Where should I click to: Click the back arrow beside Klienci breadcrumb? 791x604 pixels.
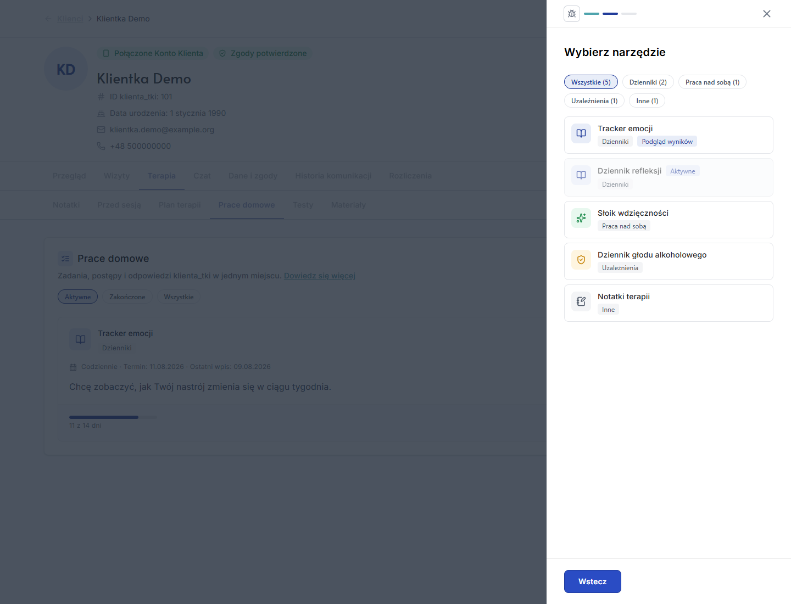[x=48, y=19]
